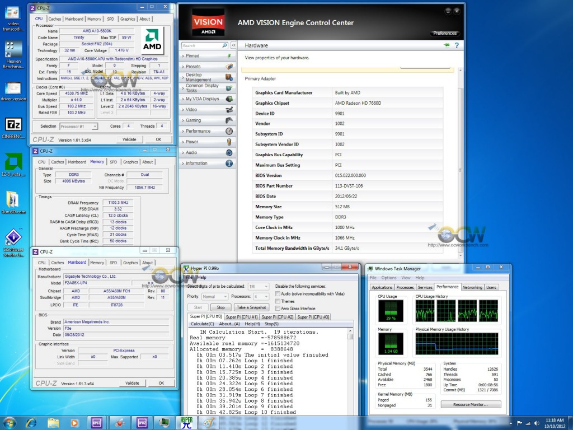
Task: Expand the Presets section chevron
Action: (x=183, y=67)
